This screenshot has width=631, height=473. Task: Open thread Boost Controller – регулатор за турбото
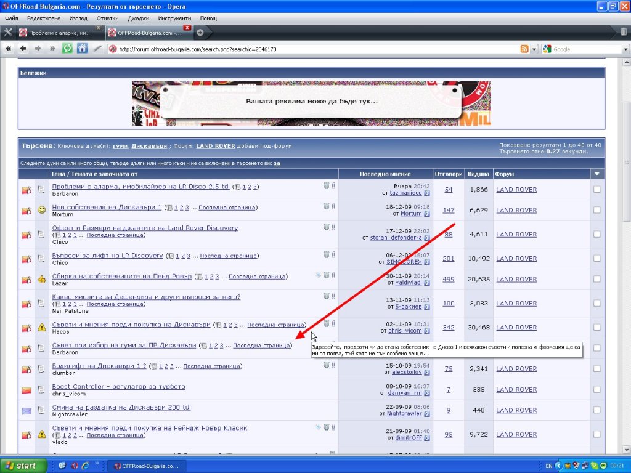(x=119, y=387)
